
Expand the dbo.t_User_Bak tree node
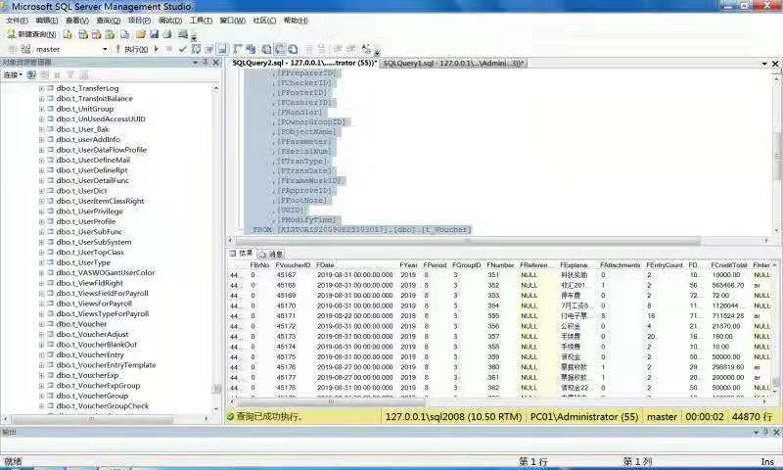pyautogui.click(x=41, y=129)
